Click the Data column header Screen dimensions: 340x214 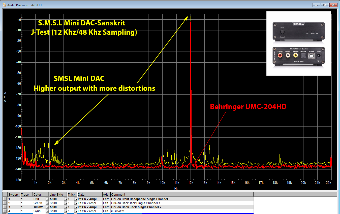(89, 195)
